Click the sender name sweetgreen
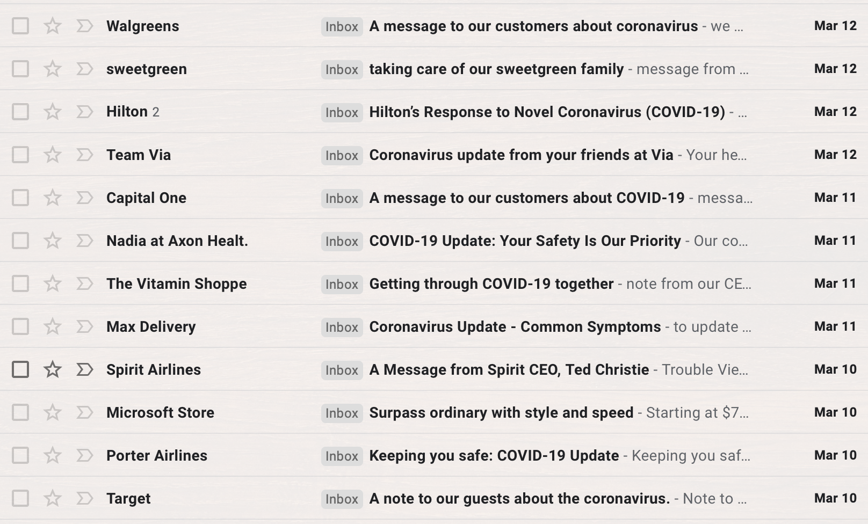Image resolution: width=868 pixels, height=524 pixels. point(147,69)
